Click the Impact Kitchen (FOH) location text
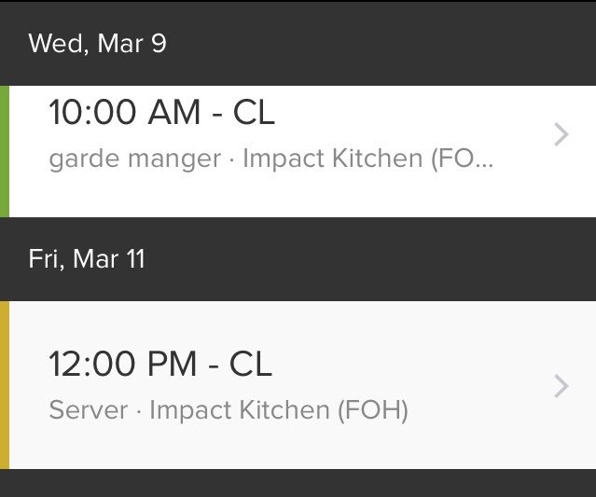The image size is (596, 497). point(279,410)
